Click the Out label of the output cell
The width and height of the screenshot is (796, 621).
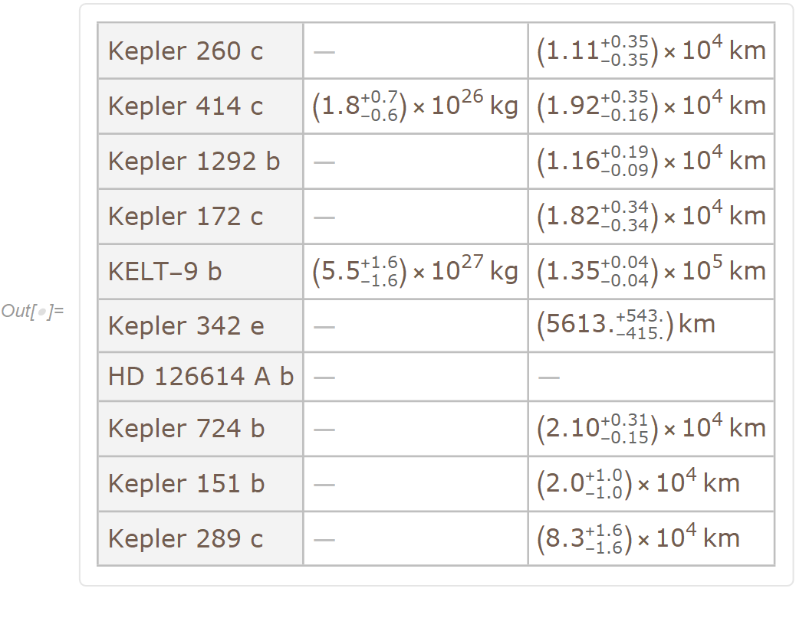coord(33,312)
